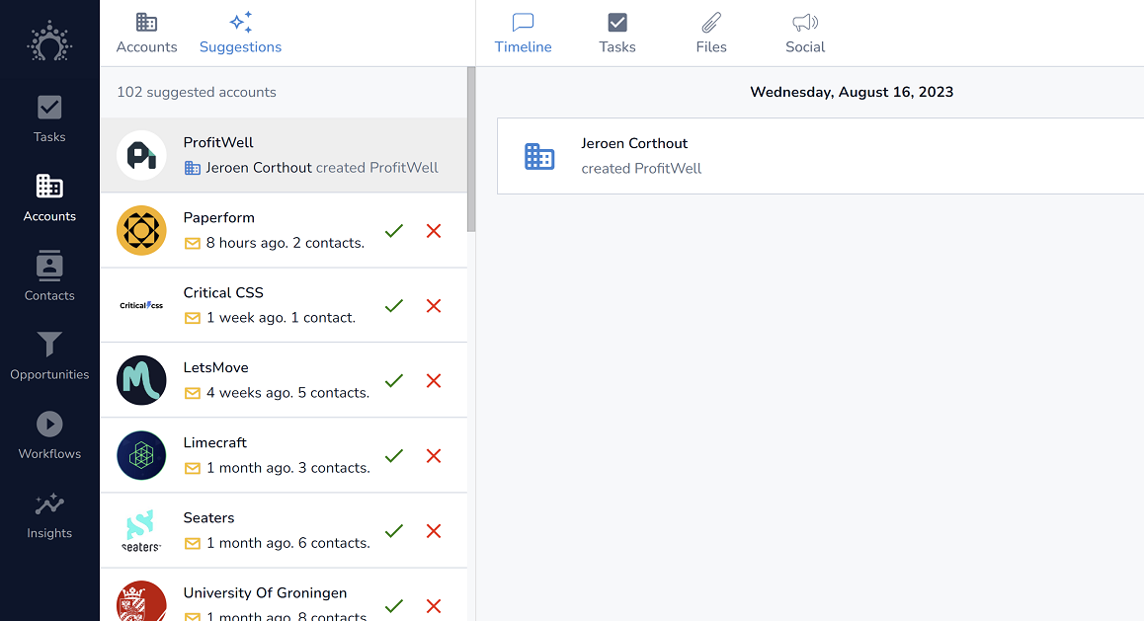Click the Seaters logo thumbnail
Screen dimensions: 1144x621
click(141, 530)
